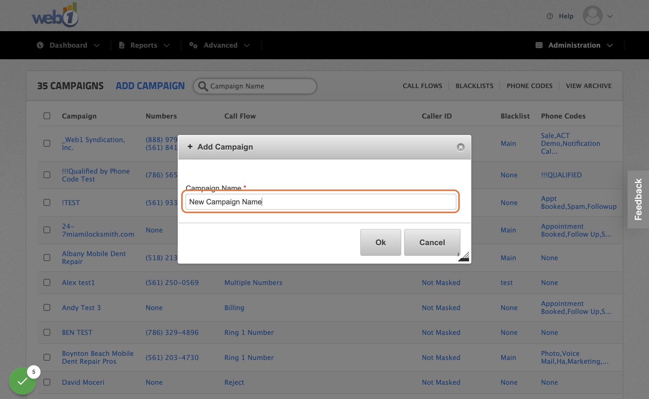
Task: Close the Add Campaign dialog
Action: pyautogui.click(x=461, y=147)
